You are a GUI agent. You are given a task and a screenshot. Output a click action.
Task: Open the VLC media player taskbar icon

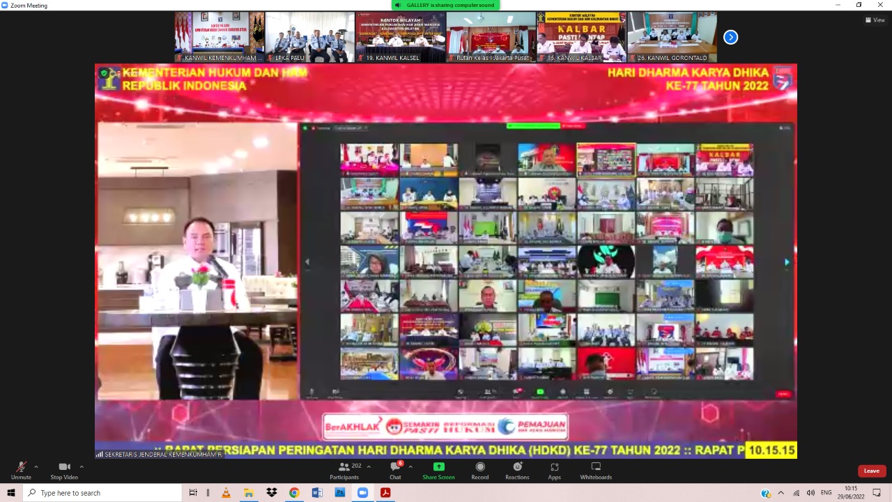pos(226,493)
